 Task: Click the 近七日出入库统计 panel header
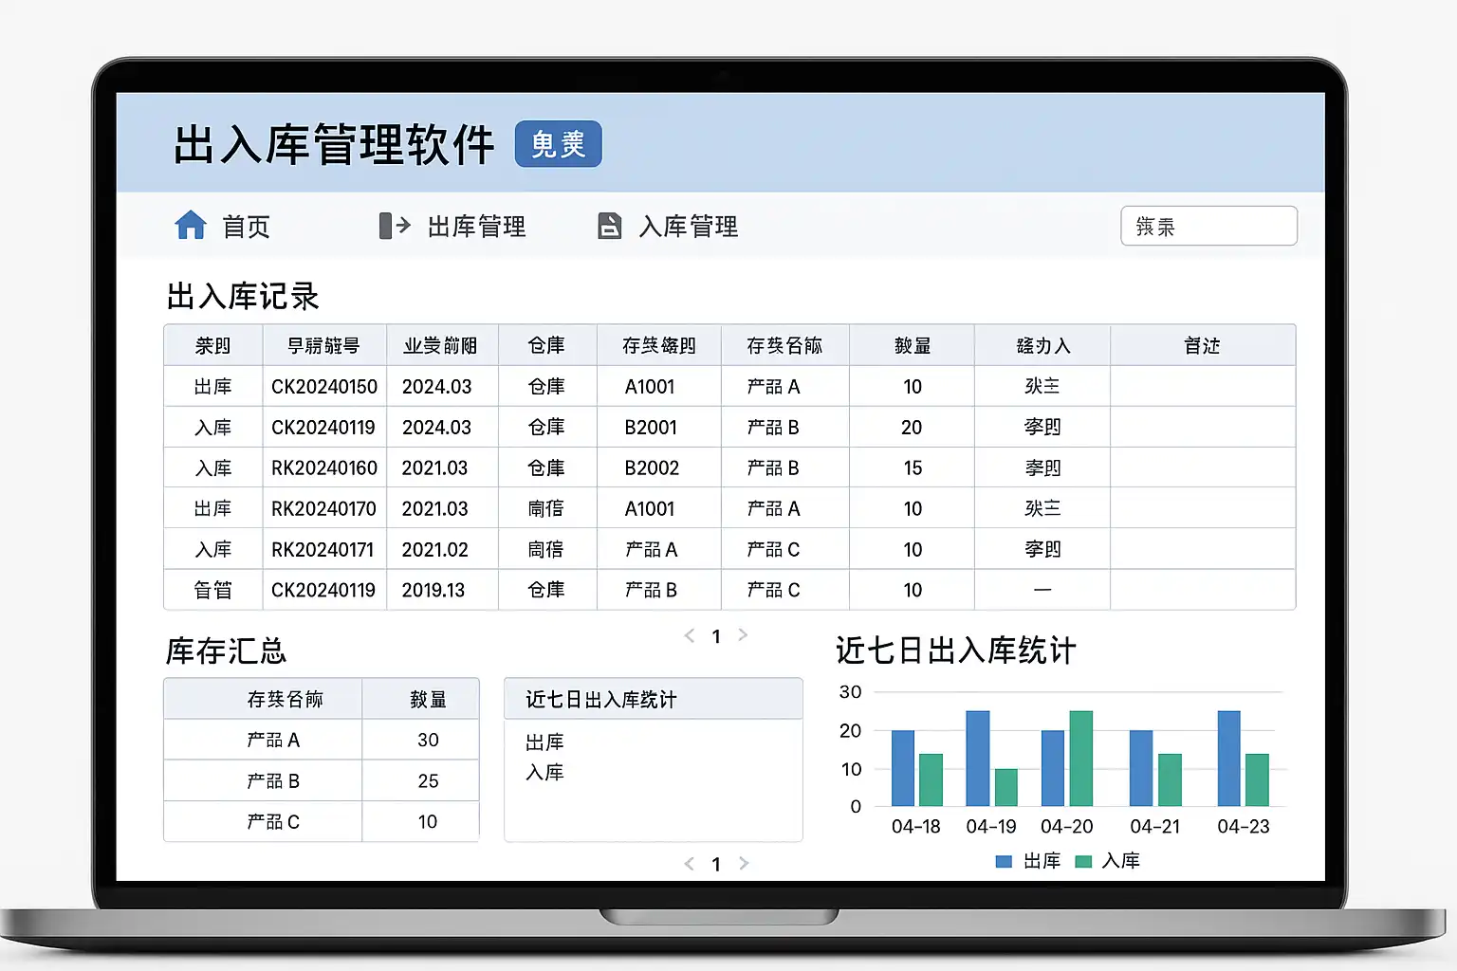click(654, 699)
